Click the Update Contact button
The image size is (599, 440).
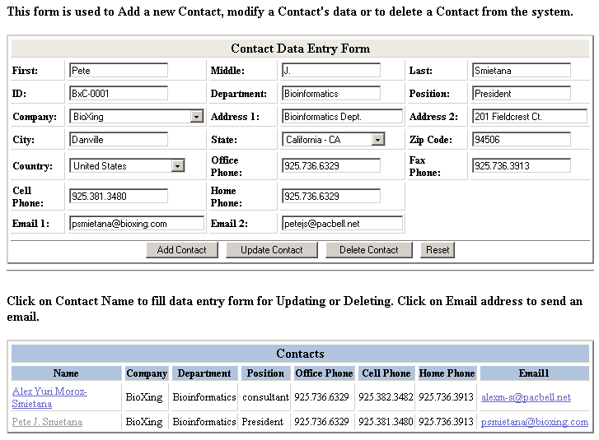(272, 250)
